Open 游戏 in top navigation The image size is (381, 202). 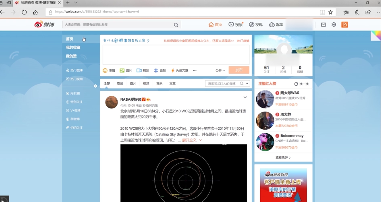tap(276, 24)
